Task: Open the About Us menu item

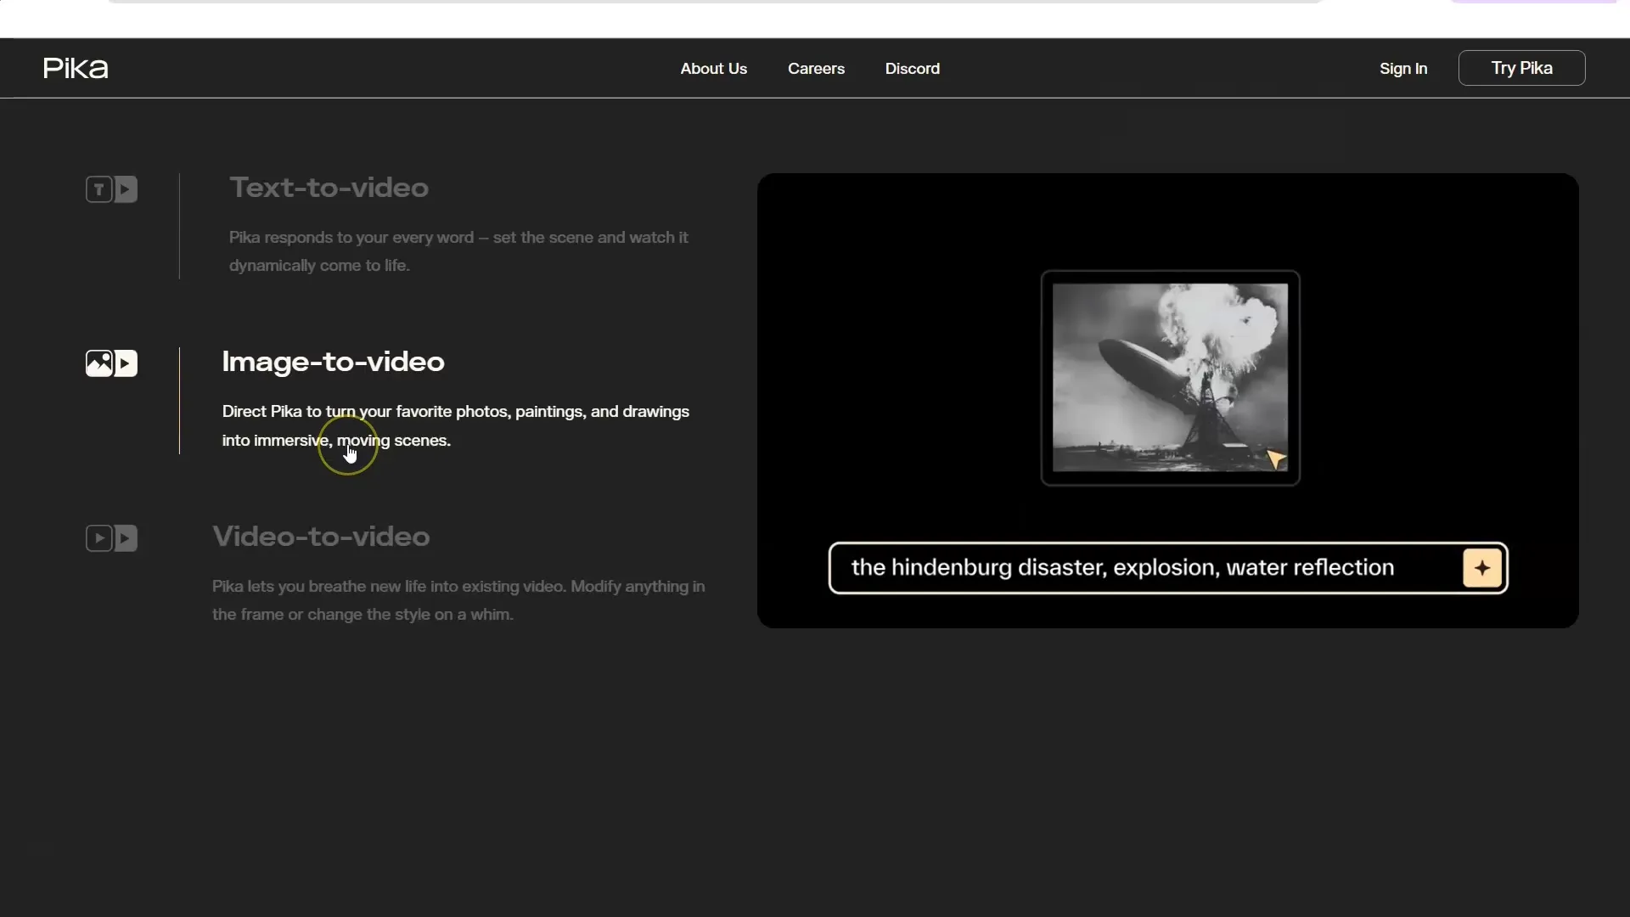Action: (x=713, y=68)
